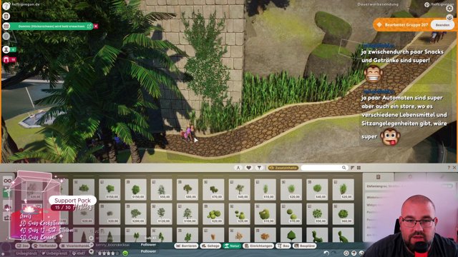
Task: Select the leaf-shaped topiary thumbnail
Action: click(x=291, y=236)
